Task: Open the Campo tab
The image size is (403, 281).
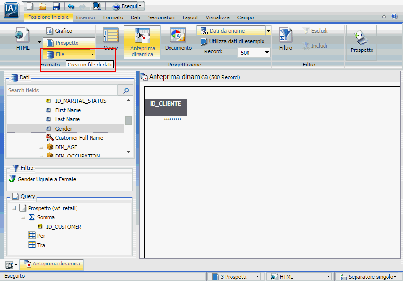Action: click(x=246, y=17)
